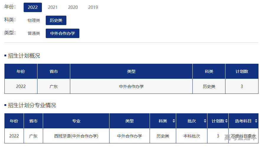
Task: Switch year filter to 2021
Action: (53, 7)
